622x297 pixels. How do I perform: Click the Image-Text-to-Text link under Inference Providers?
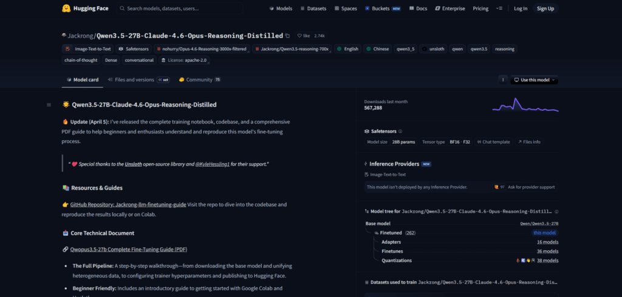tap(385, 174)
